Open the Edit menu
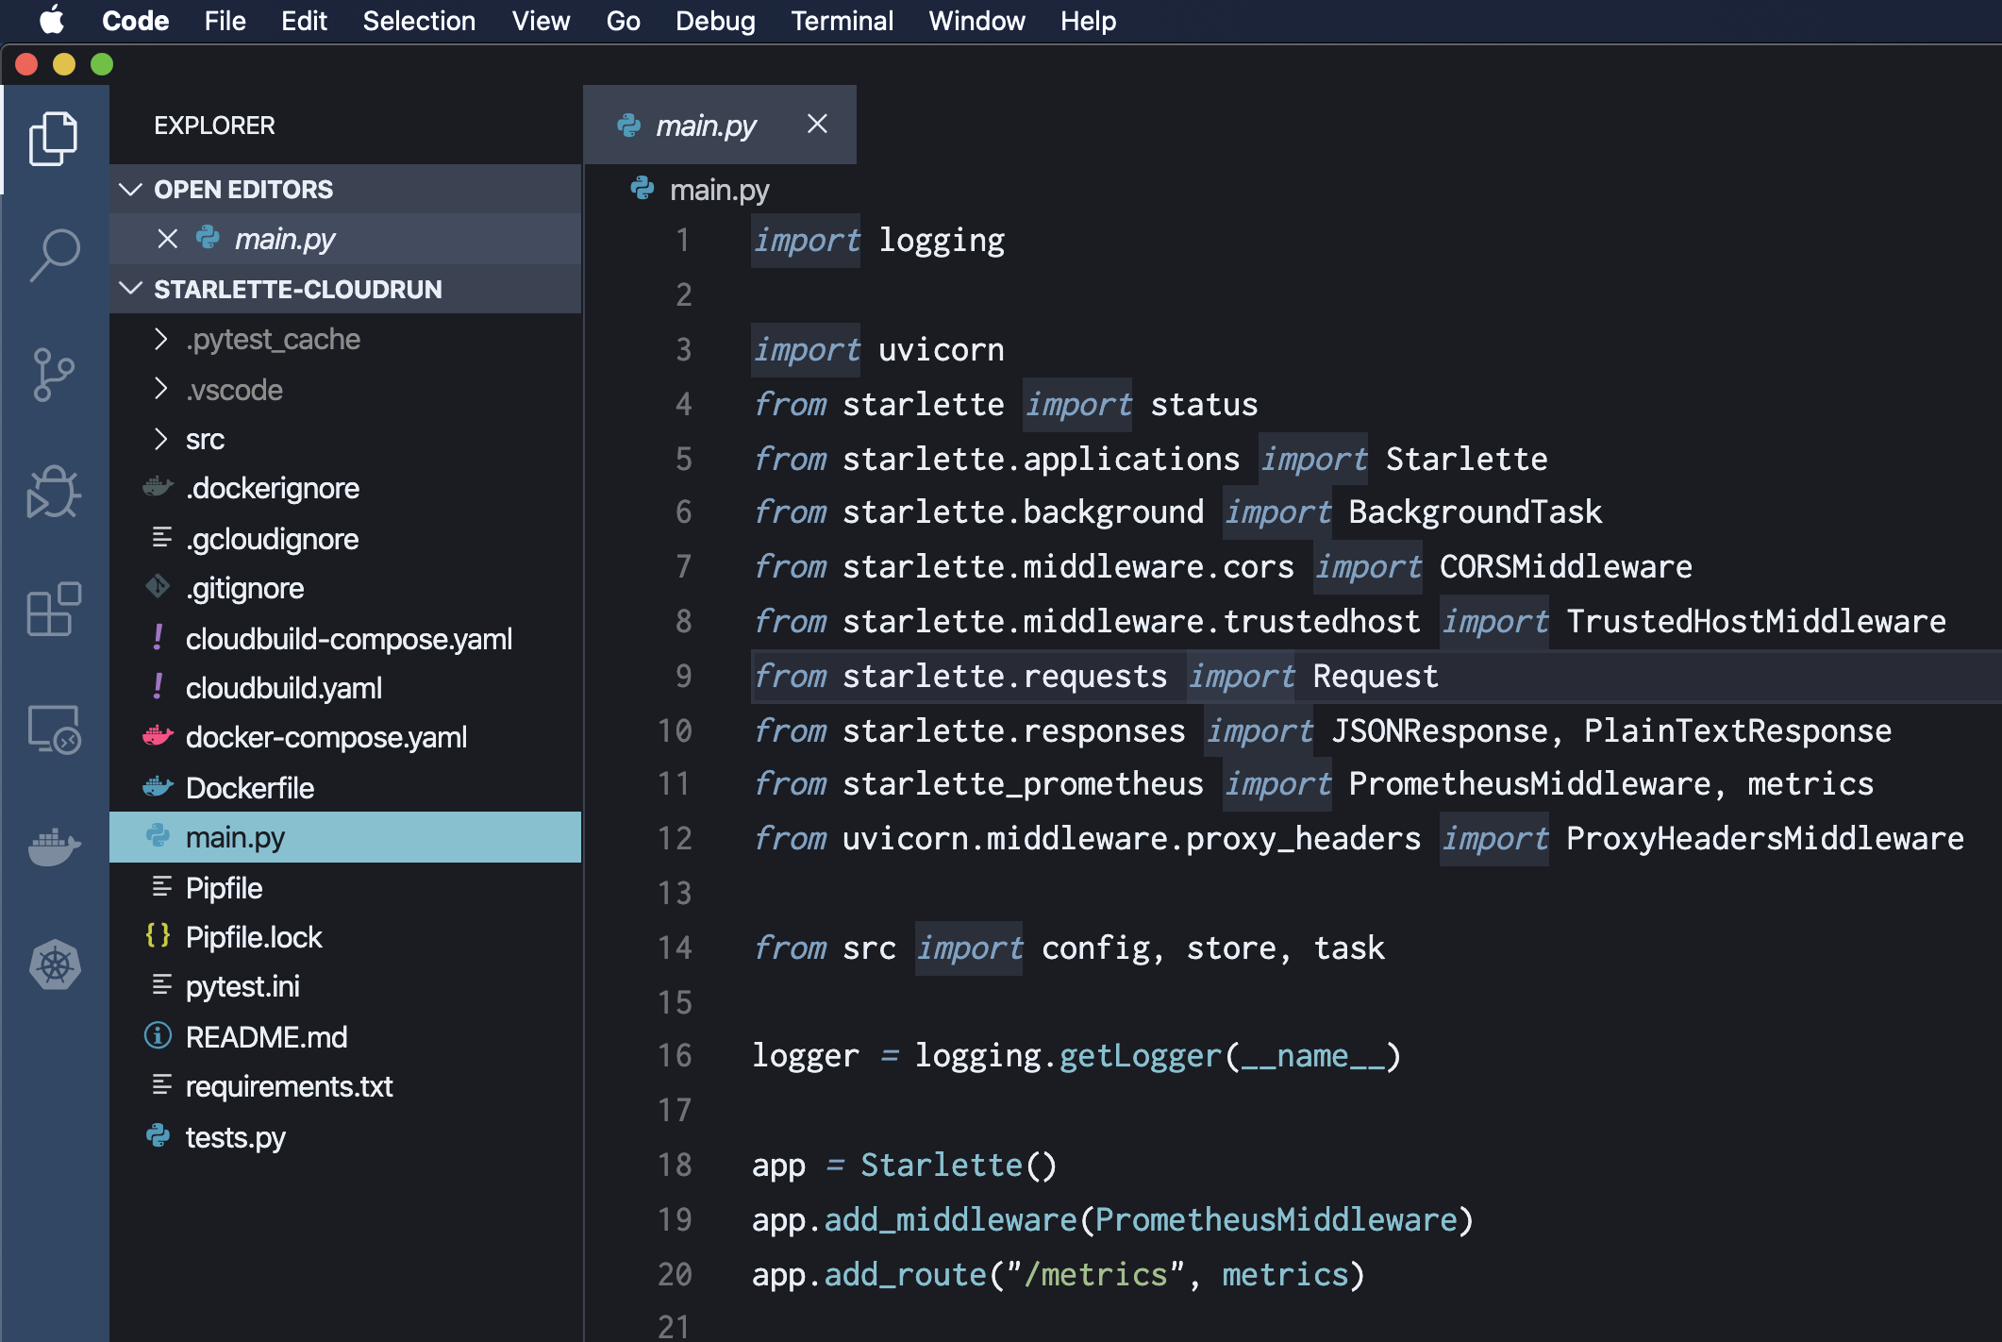2002x1342 pixels. click(x=304, y=21)
